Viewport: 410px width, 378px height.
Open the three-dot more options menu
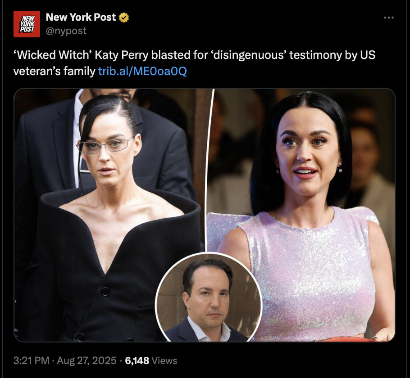point(389,18)
